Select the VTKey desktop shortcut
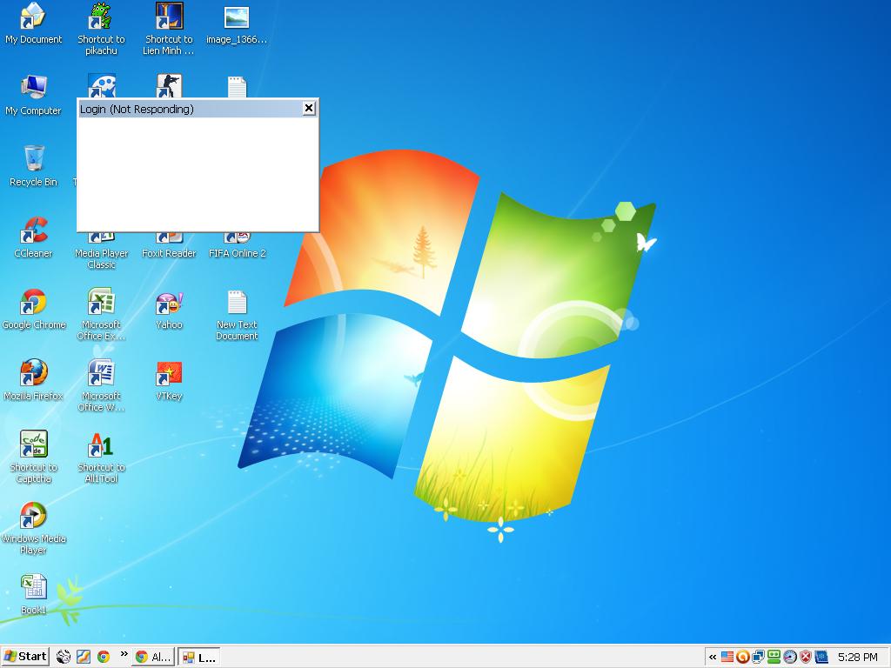 point(169,375)
